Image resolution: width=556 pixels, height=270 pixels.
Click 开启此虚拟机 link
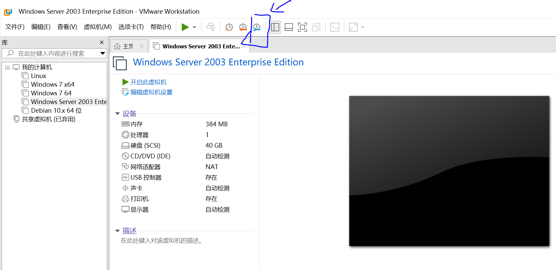click(148, 82)
